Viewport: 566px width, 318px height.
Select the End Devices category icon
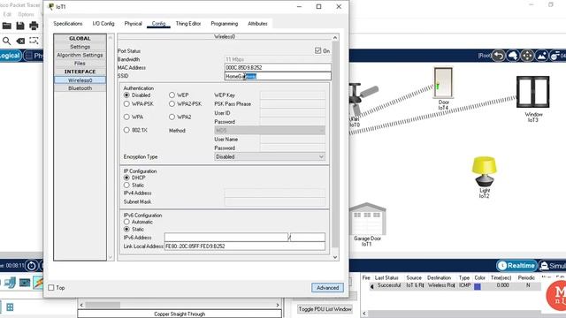10,283
